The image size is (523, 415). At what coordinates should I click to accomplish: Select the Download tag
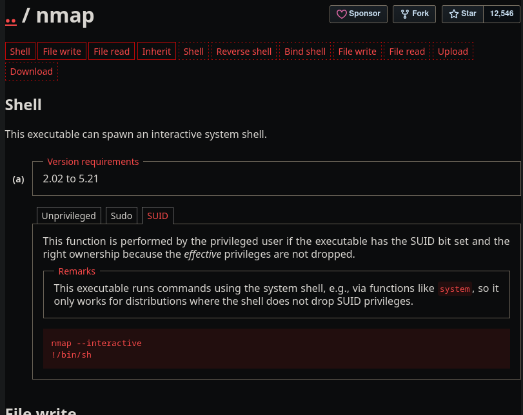(32, 72)
